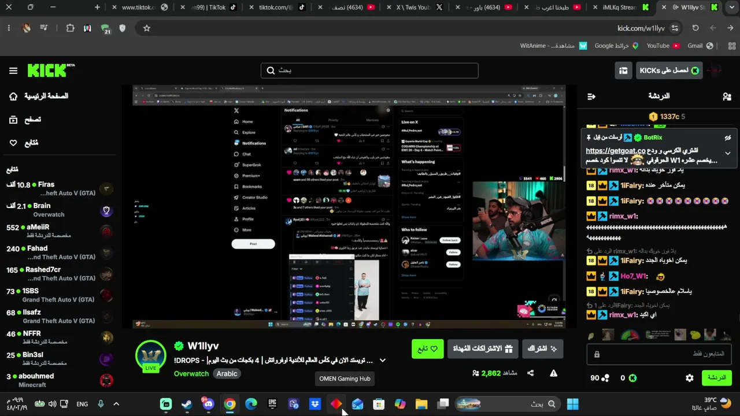Click the Arabic language tag
The image size is (740, 416).
pos(227,374)
